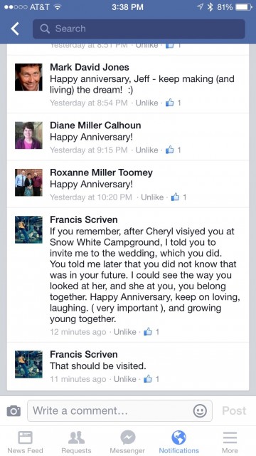The width and height of the screenshot is (256, 456).
Task: Tap the back arrow icon
Action: tap(15, 28)
